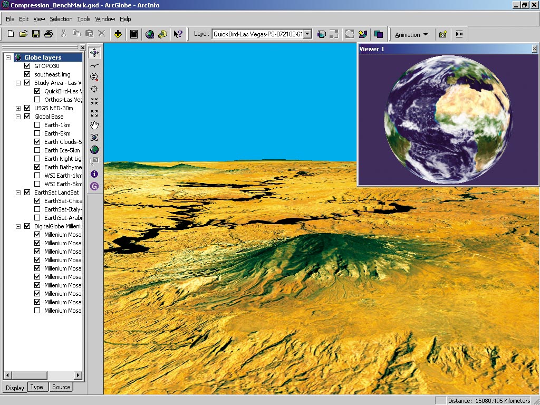Uncheck the GTOPO30 layer checkbox
The height and width of the screenshot is (405, 540).
pos(27,66)
